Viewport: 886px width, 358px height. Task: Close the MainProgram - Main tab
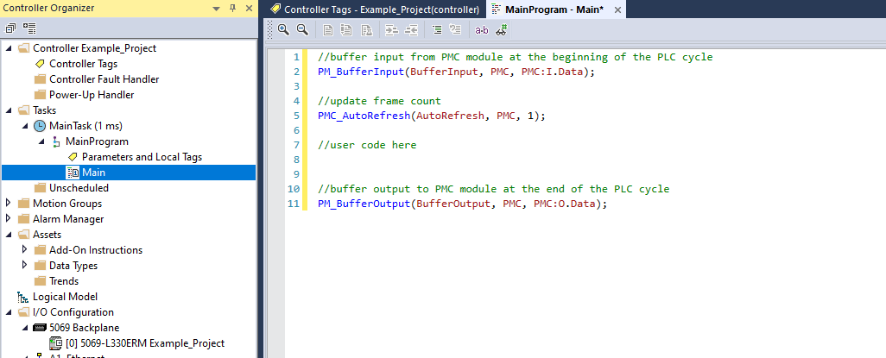(x=617, y=9)
